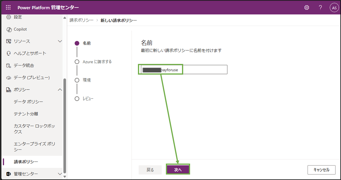Click the 管理センター icon in sidebar
The height and width of the screenshot is (180, 341).
coord(8,174)
